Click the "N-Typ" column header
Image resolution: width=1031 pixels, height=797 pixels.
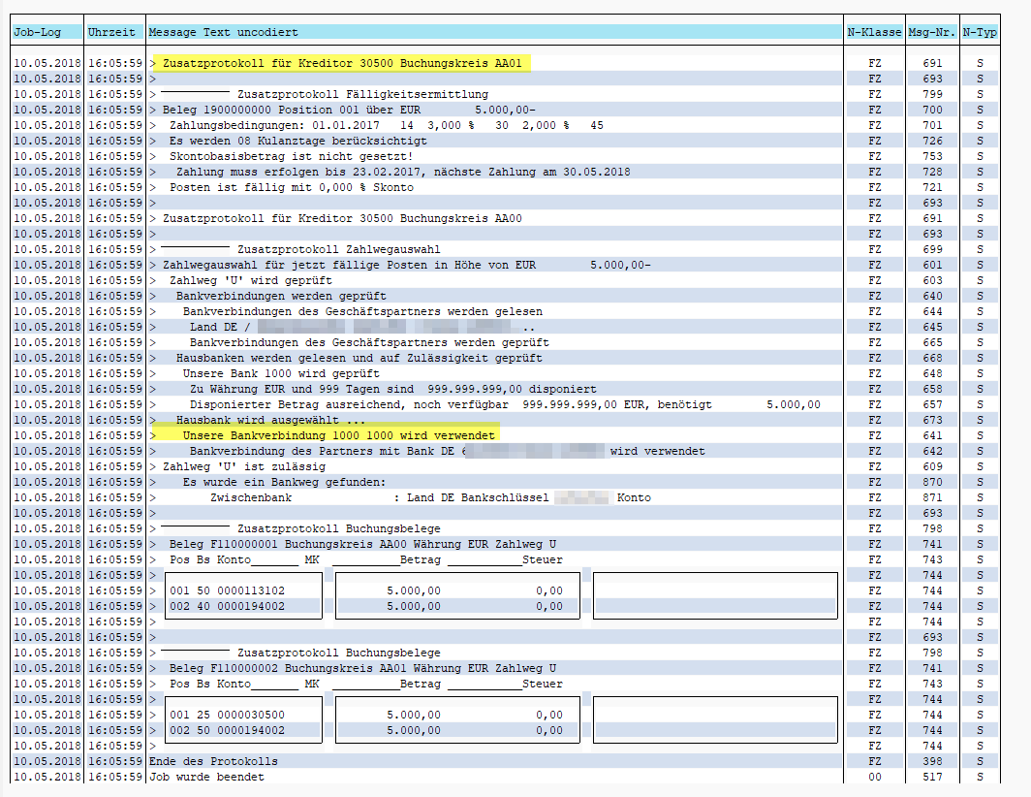tap(980, 32)
